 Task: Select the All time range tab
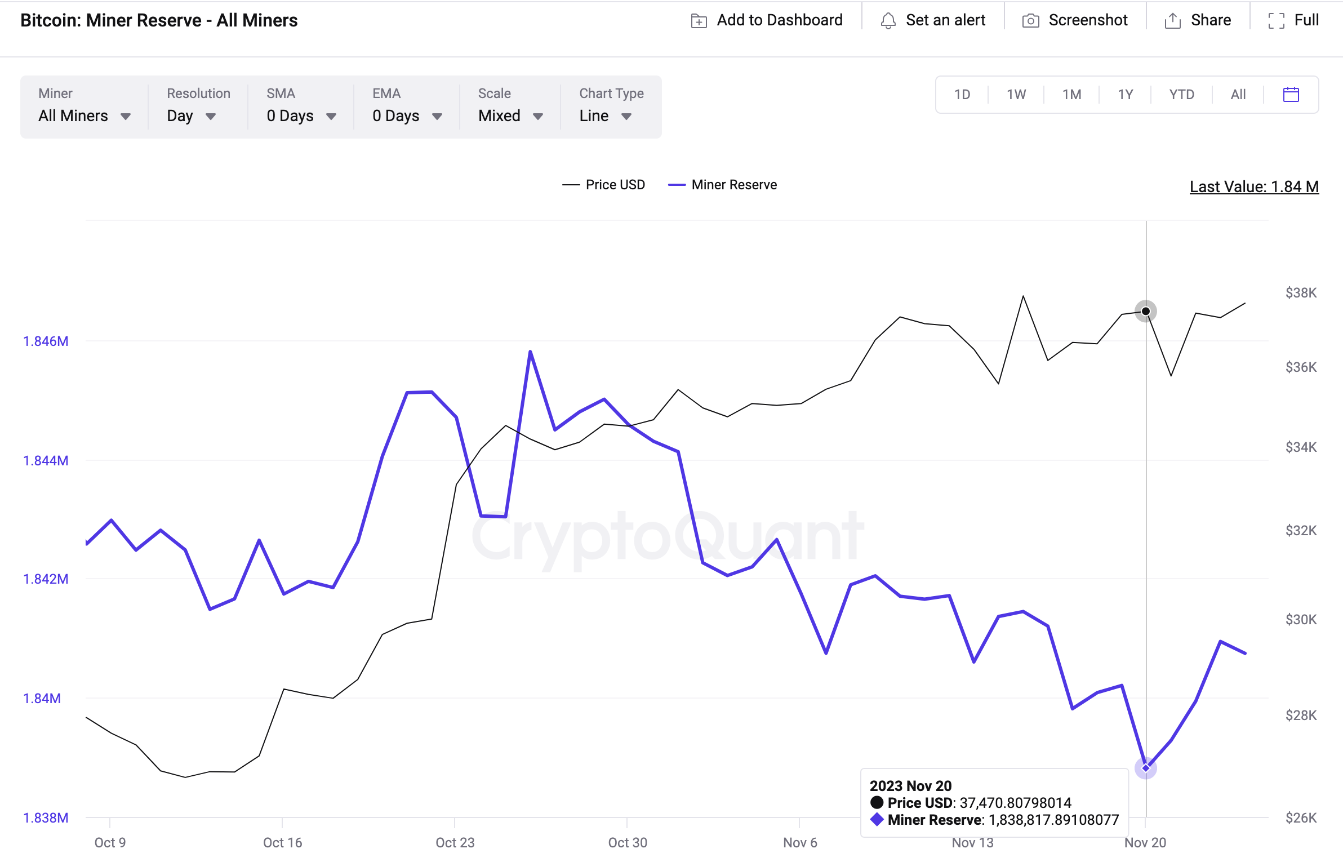click(1238, 95)
